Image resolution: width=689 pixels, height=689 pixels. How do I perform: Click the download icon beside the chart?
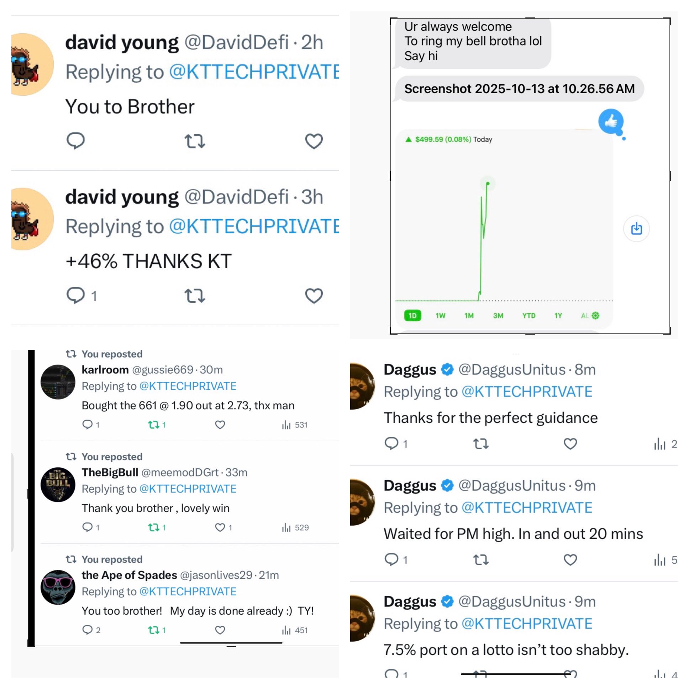pyautogui.click(x=636, y=228)
